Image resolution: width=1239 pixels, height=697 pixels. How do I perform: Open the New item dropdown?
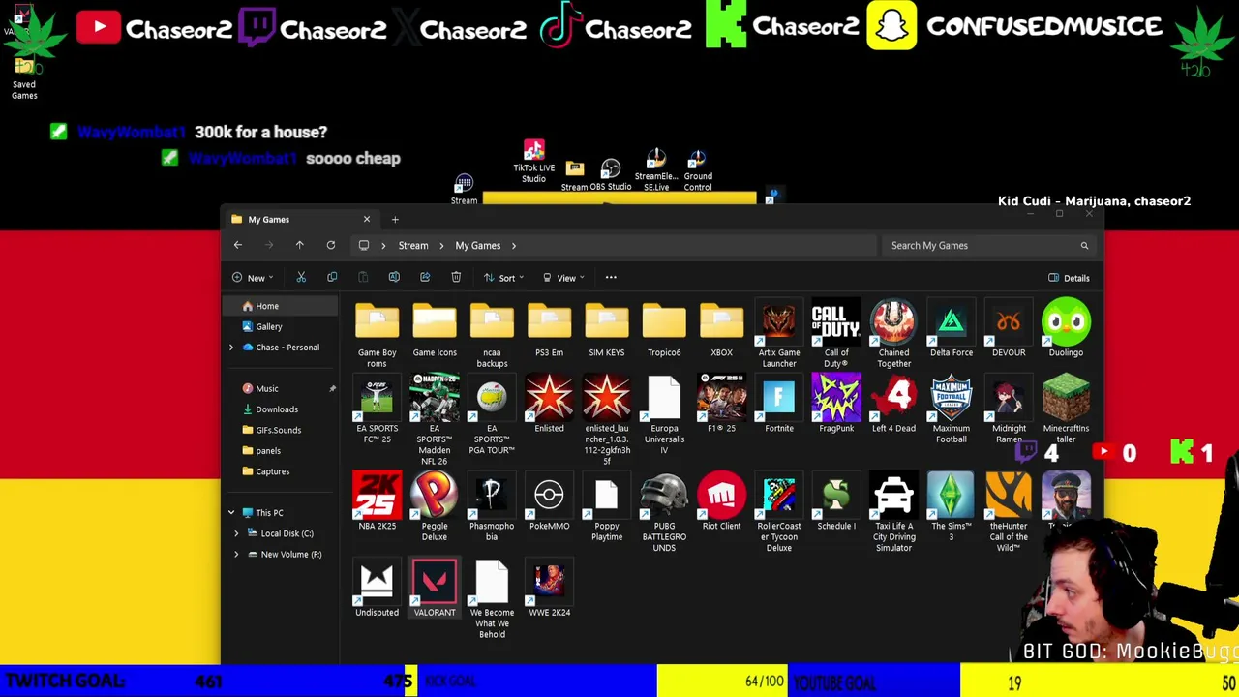click(x=253, y=278)
